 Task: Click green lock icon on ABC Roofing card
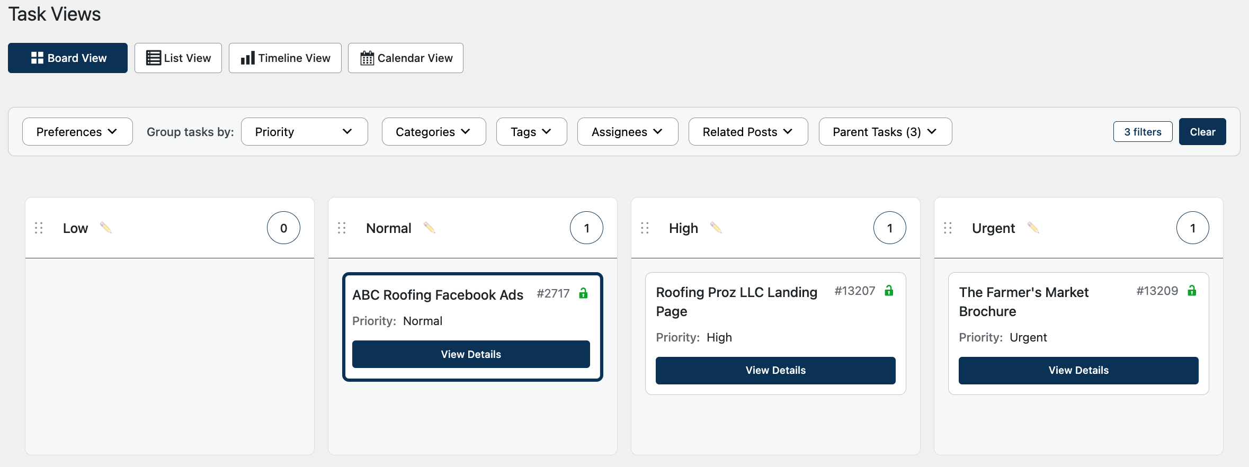click(583, 293)
